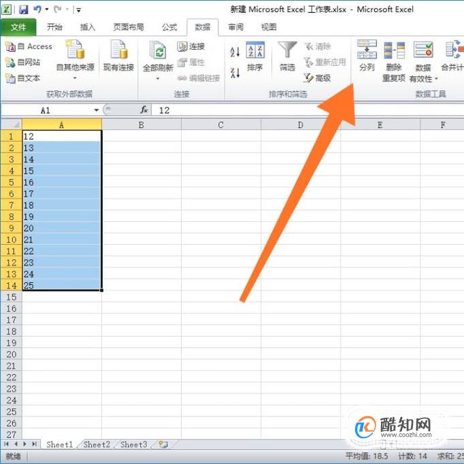Go to next sheet navigation arrow
464x464 pixels.
(25, 444)
